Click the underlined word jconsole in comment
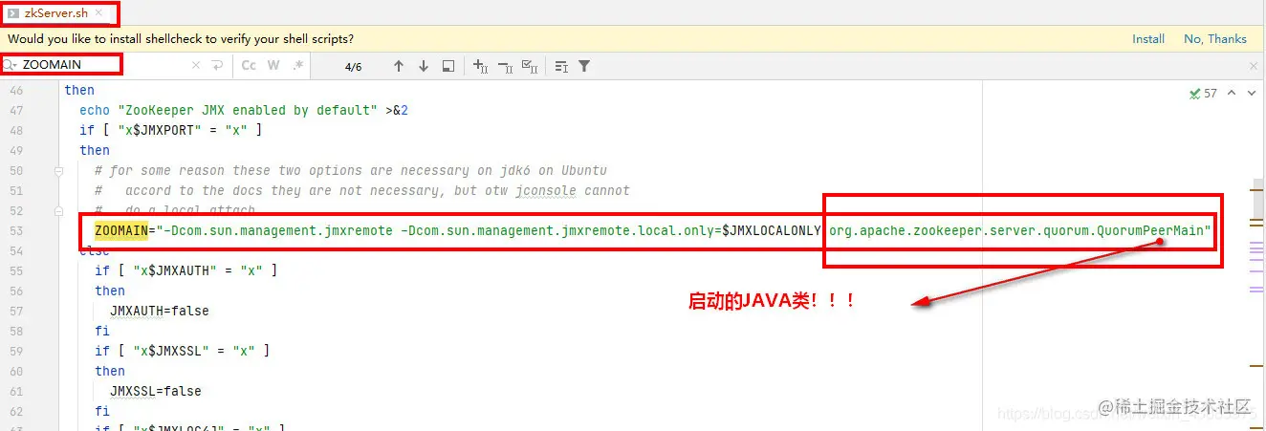Viewport: 1266px width, 431px height. point(546,190)
